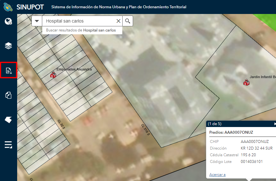Click the '(1 de 5)' popup counter
Image resolution: width=276 pixels, height=181 pixels.
tap(214, 124)
